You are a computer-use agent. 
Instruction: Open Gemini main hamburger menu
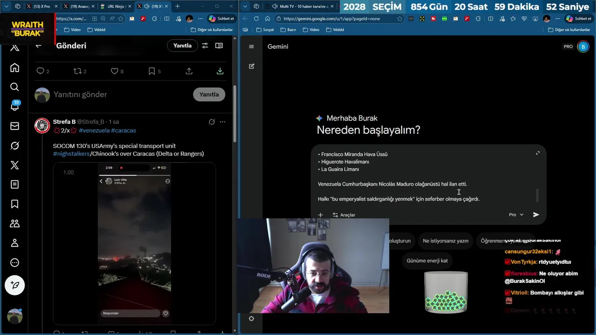click(251, 47)
